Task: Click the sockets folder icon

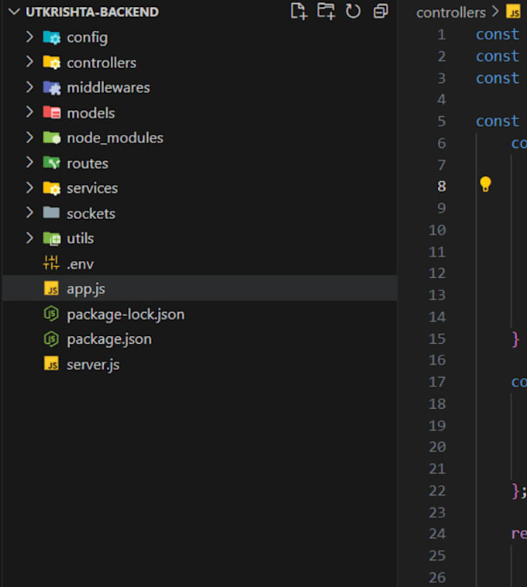Action: pyautogui.click(x=51, y=213)
